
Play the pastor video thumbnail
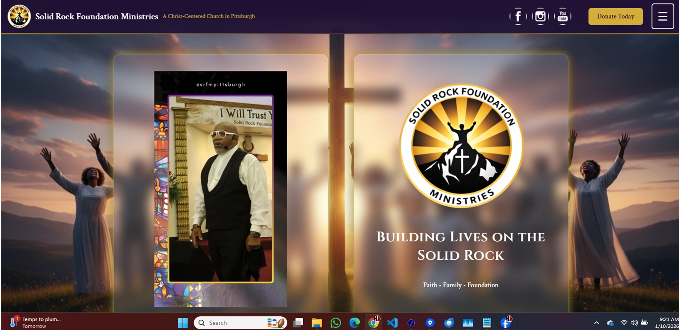220,189
